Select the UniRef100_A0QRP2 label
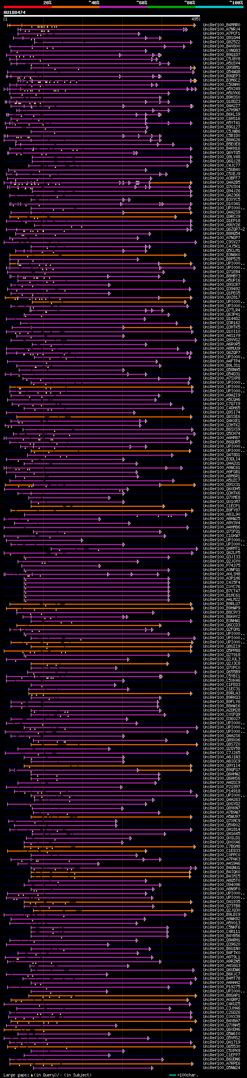Image resolution: width=247 pixels, height=1078 pixels. click(222, 999)
